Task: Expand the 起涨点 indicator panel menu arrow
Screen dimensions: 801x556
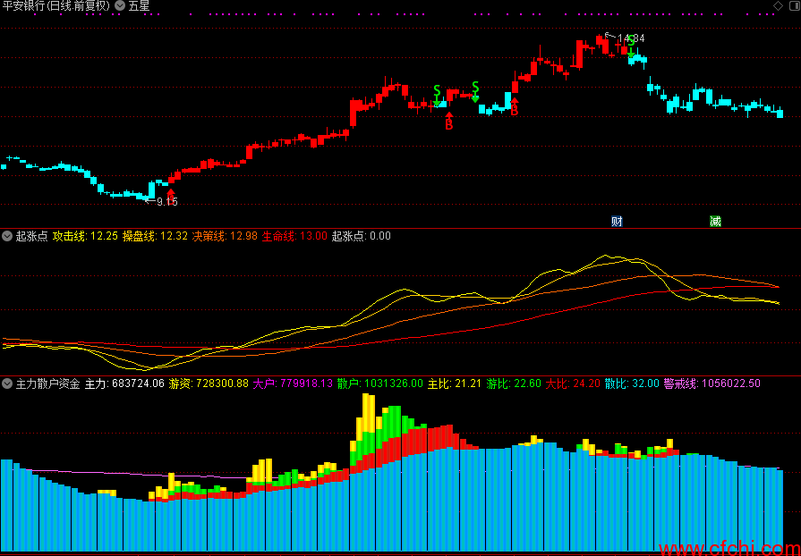Action: (7, 236)
